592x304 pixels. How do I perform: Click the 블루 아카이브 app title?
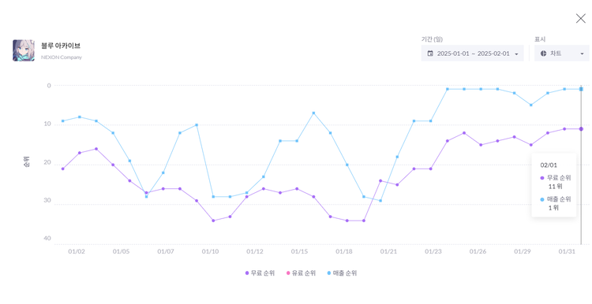tap(61, 46)
